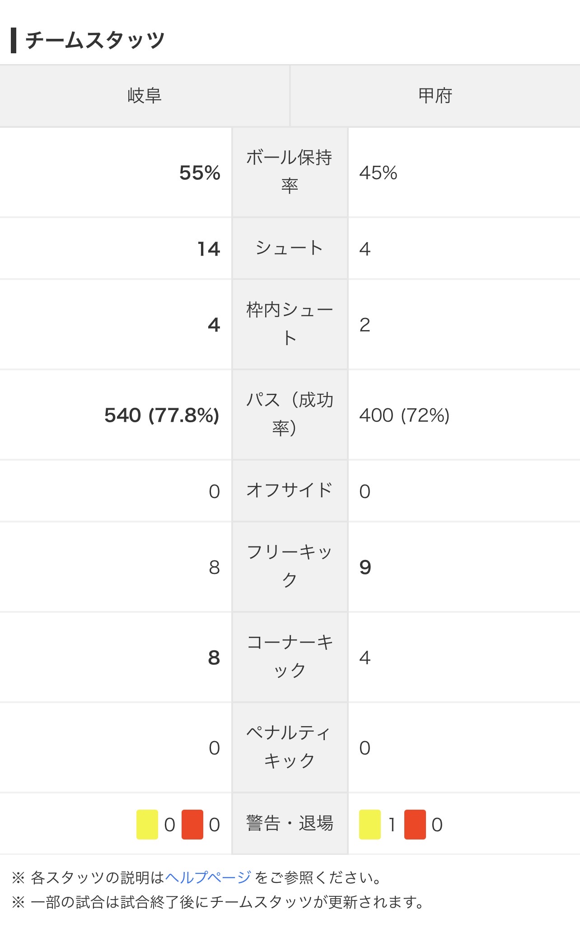Click the チームスタッツ section heading

tap(95, 41)
